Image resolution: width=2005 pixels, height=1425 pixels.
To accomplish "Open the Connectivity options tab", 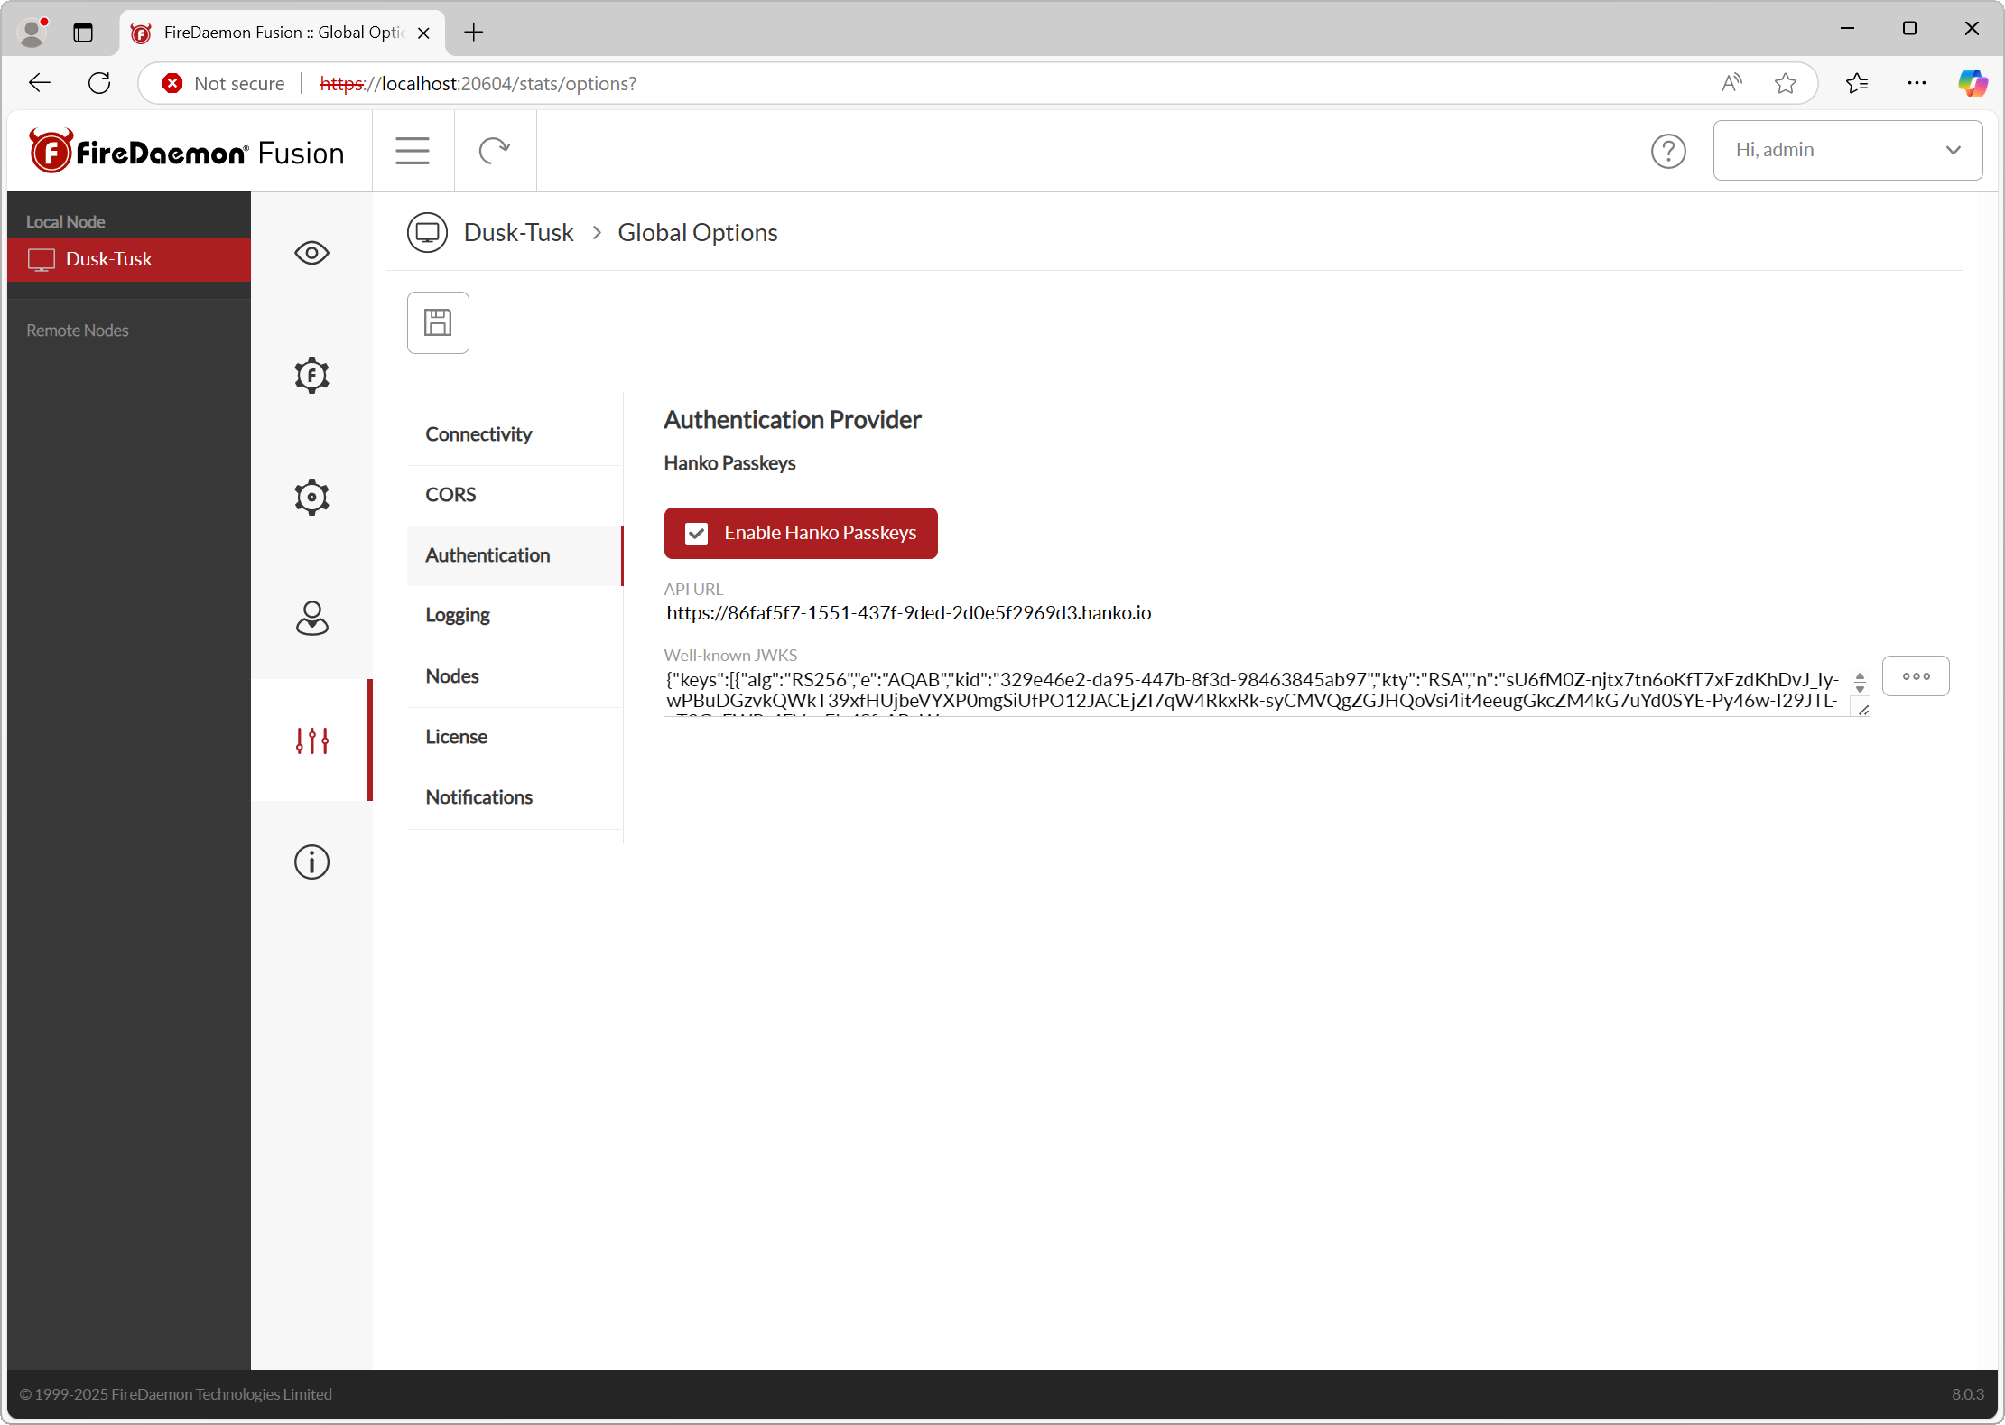I will pyautogui.click(x=478, y=434).
